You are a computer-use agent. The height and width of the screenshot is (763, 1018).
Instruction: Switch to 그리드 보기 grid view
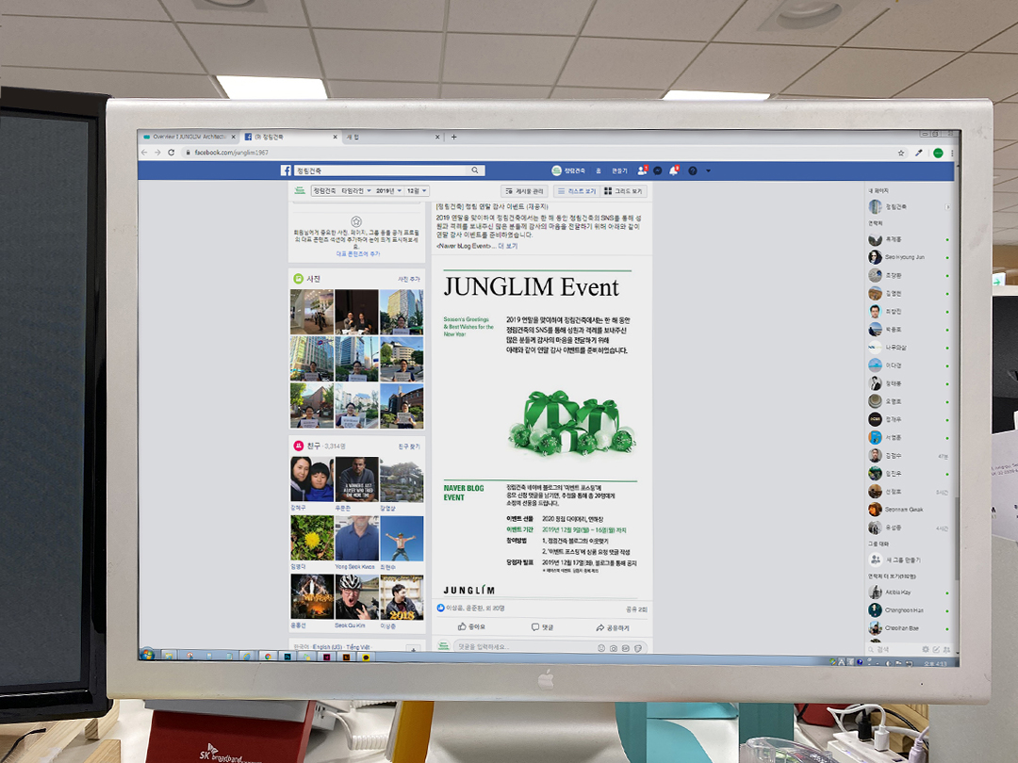tap(624, 191)
